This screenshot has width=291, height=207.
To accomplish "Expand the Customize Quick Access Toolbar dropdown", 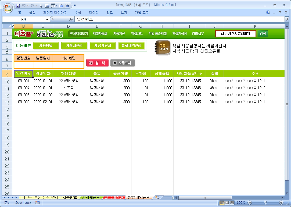I will coord(75,5).
